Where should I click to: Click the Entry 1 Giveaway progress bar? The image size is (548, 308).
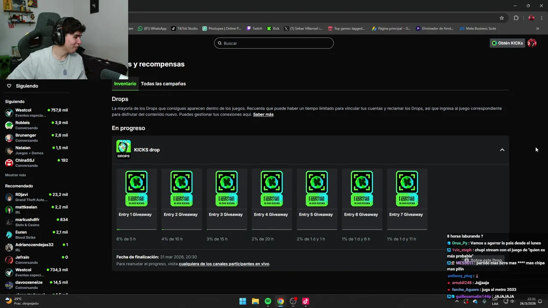coord(137,230)
